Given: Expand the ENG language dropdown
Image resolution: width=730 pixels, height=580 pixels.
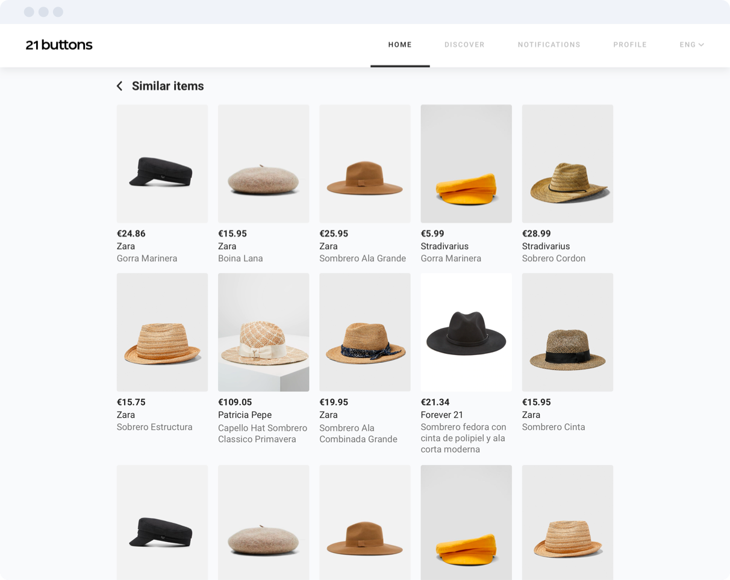Looking at the screenshot, I should pyautogui.click(x=691, y=45).
